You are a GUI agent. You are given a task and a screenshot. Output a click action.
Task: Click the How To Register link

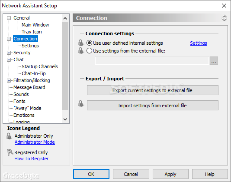point(32,159)
